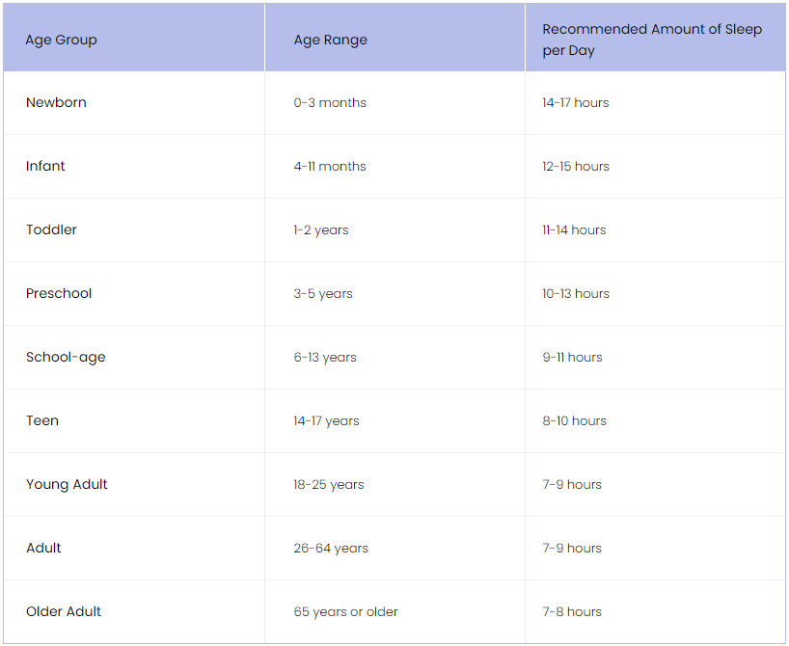The image size is (789, 646).
Task: Select the 26-64 years age range cell
Action: point(331,549)
